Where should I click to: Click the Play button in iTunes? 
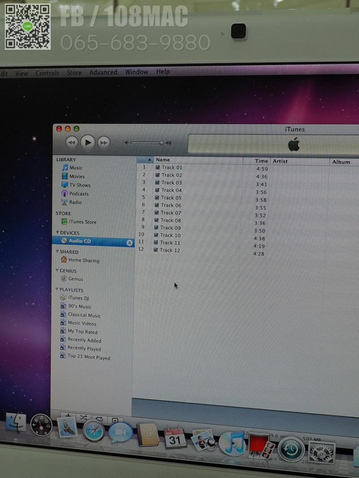[x=88, y=142]
